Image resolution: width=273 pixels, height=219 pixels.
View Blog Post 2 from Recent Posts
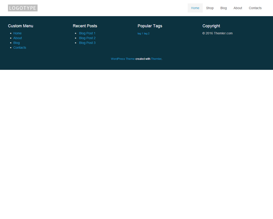(87, 38)
